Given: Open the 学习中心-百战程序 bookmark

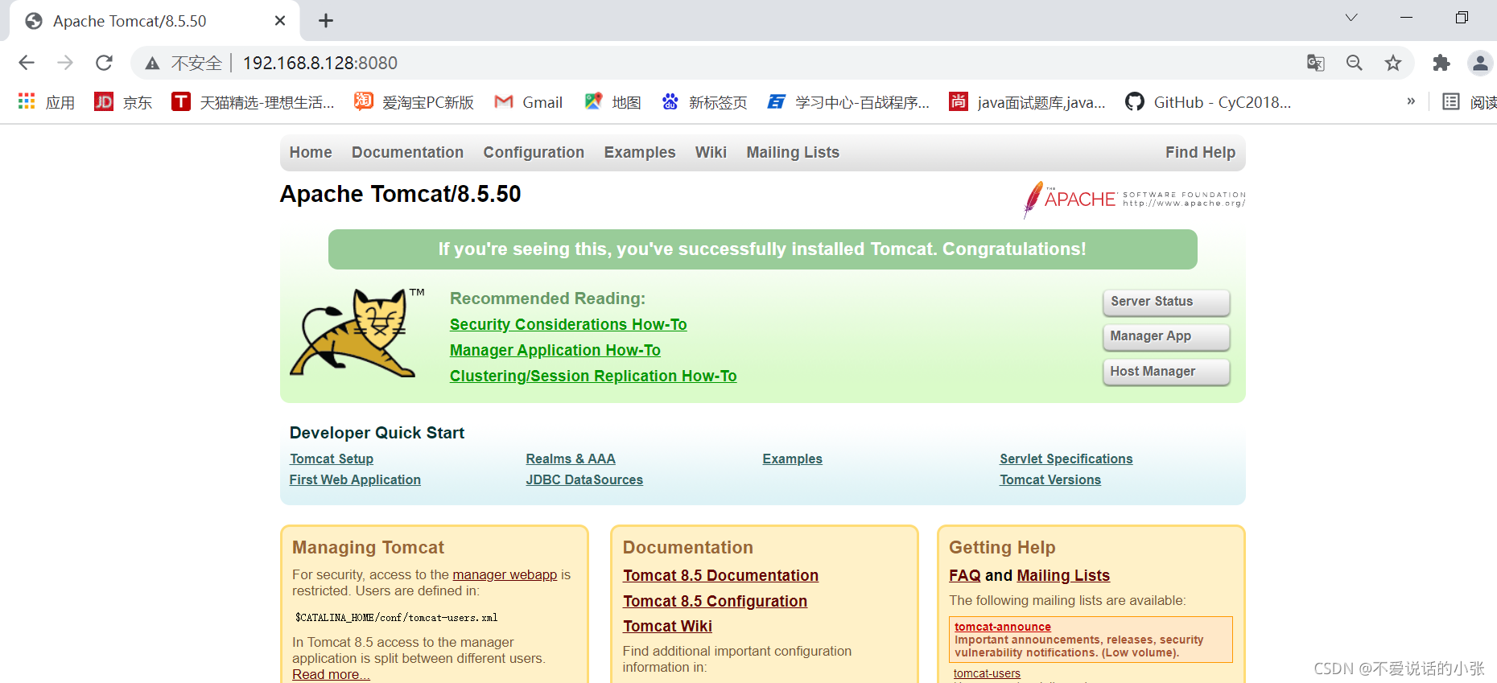Looking at the screenshot, I should [848, 102].
